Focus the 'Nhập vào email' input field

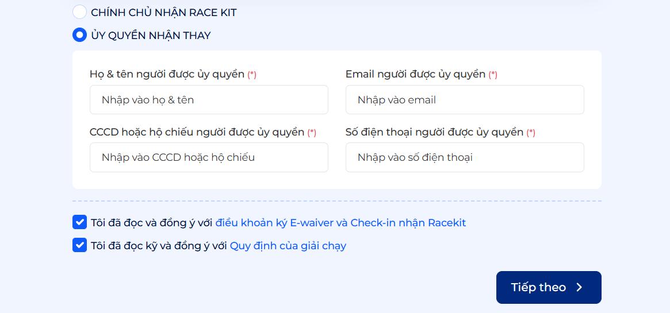click(465, 100)
